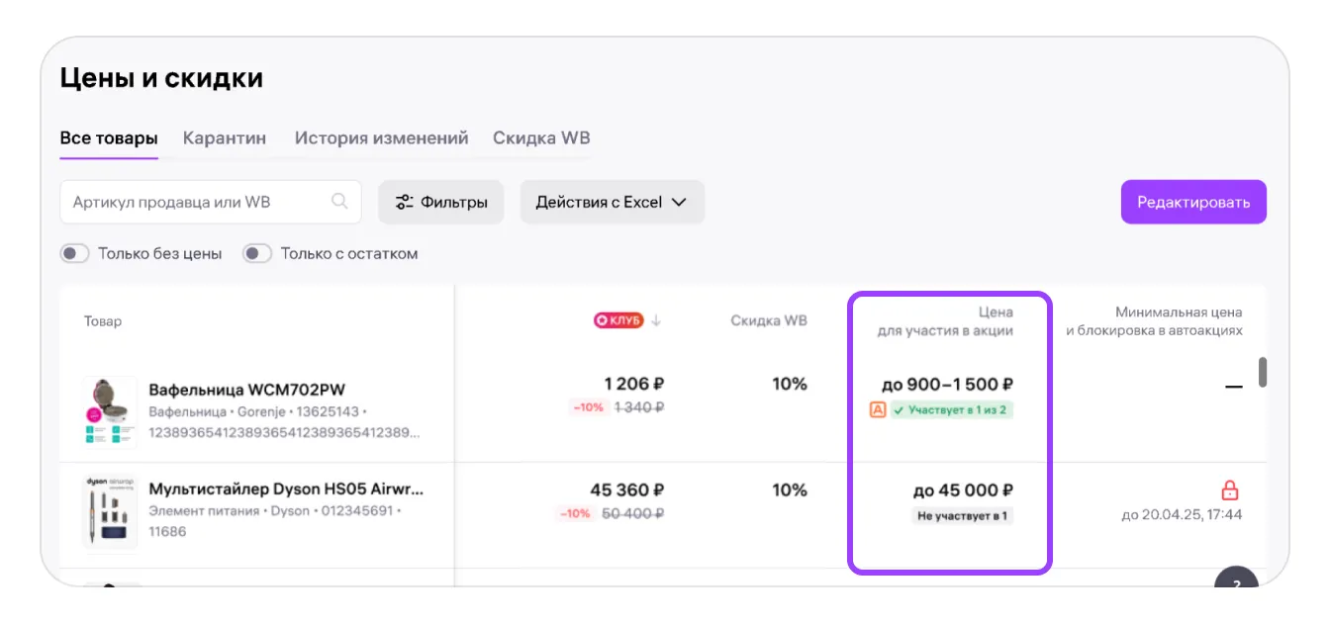Viewport: 1330px width, 623px height.
Task: Click the search magnifier icon
Action: click(x=339, y=202)
